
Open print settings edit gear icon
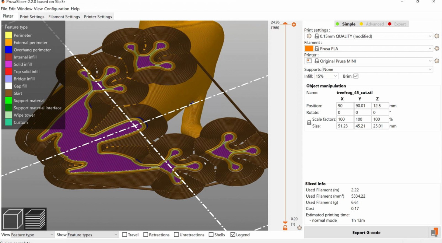click(437, 36)
